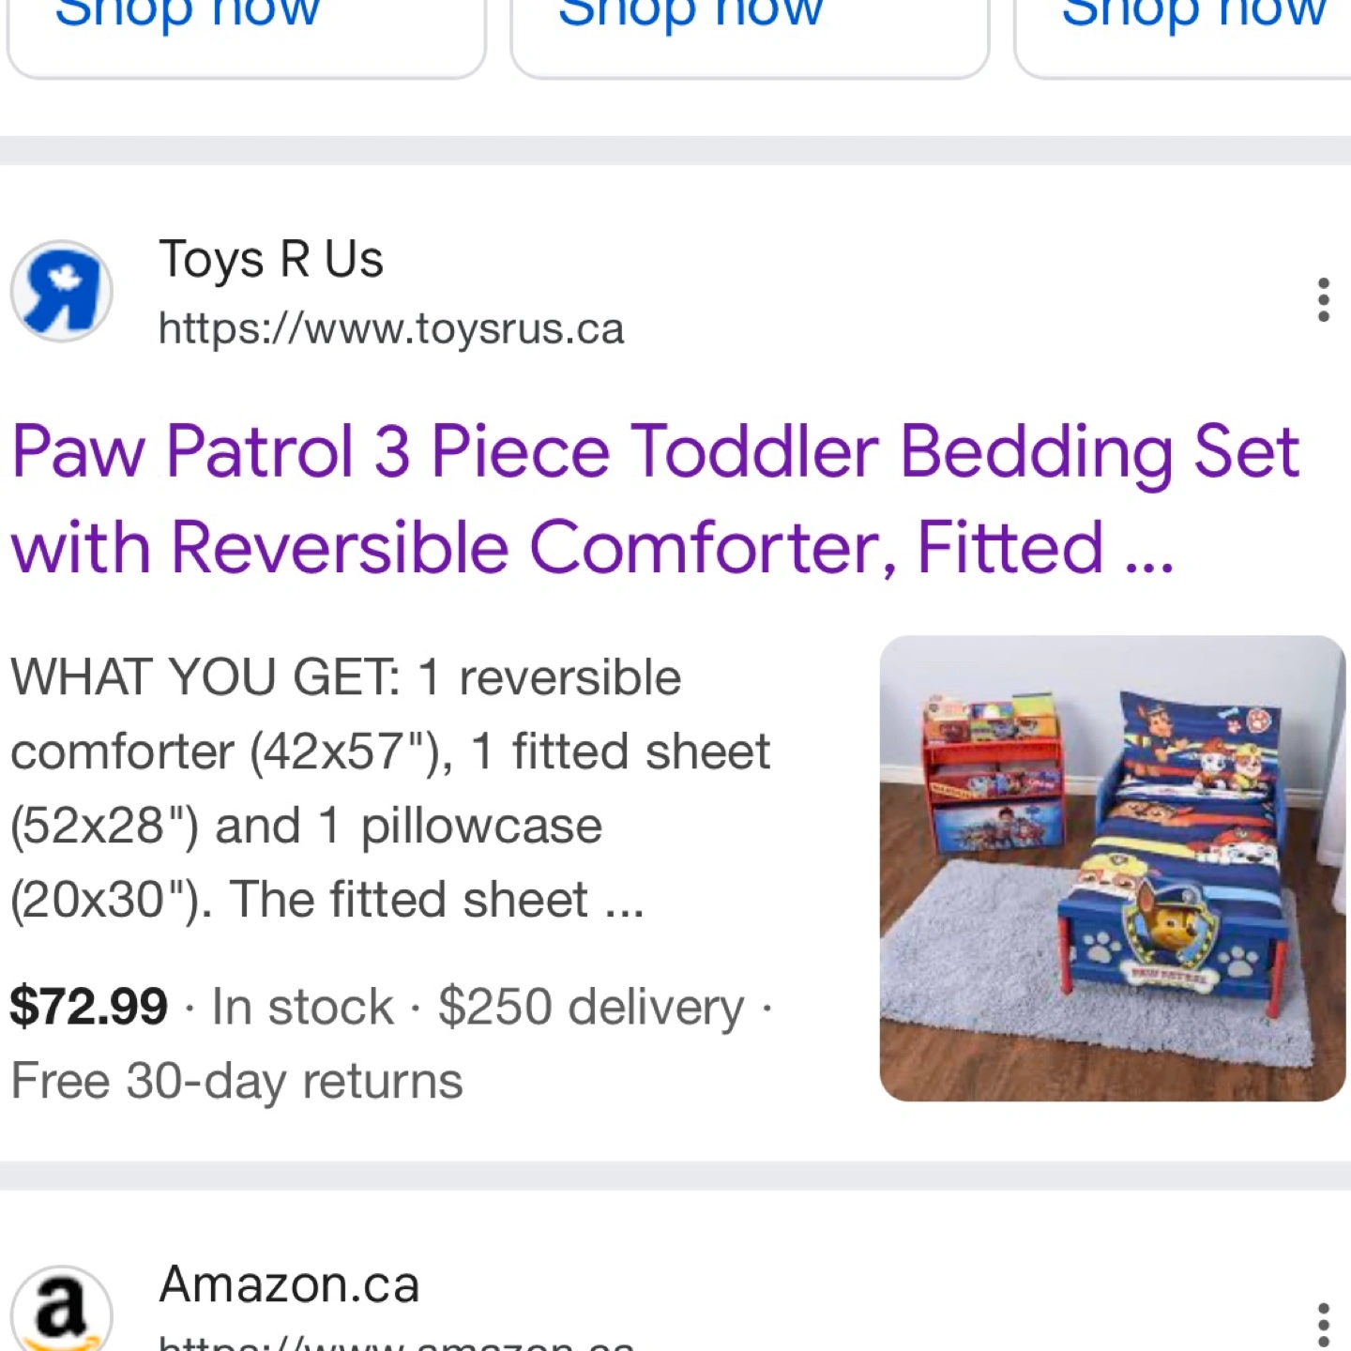Open the Paw Patrol Toddler Bedding Set link
Screen dimensions: 1351x1351
coord(655,498)
